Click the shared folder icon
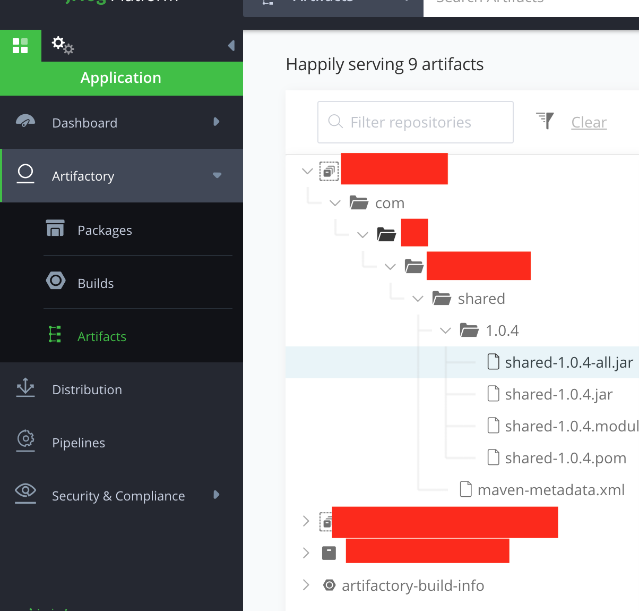This screenshot has width=639, height=611. coord(442,298)
